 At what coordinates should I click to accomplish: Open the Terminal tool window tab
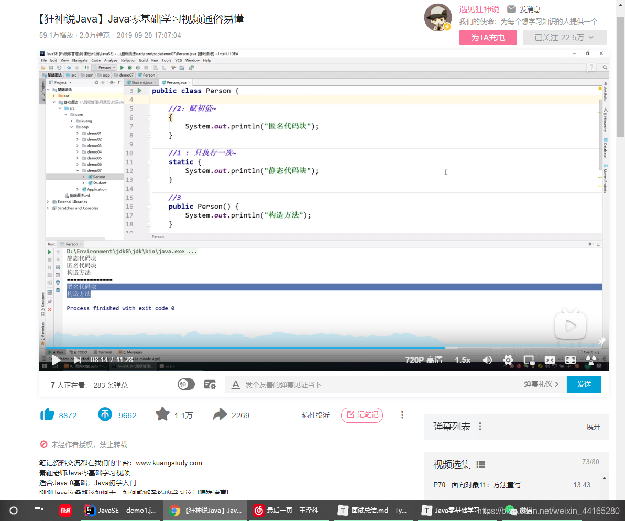click(x=103, y=352)
